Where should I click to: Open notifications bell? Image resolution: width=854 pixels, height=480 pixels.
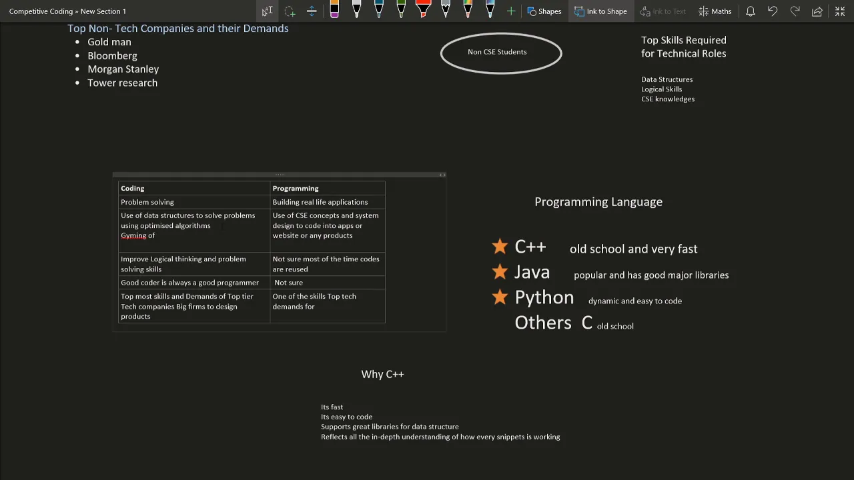coord(751,11)
